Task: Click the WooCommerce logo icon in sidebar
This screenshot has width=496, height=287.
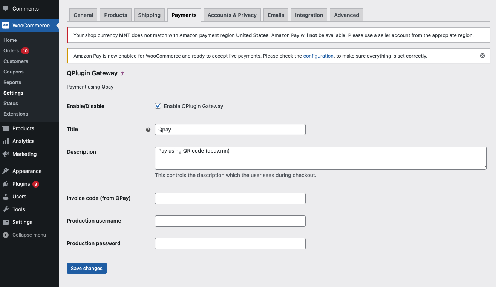Action: point(6,26)
